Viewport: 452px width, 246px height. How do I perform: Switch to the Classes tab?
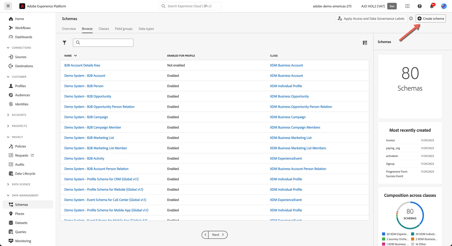pos(104,29)
